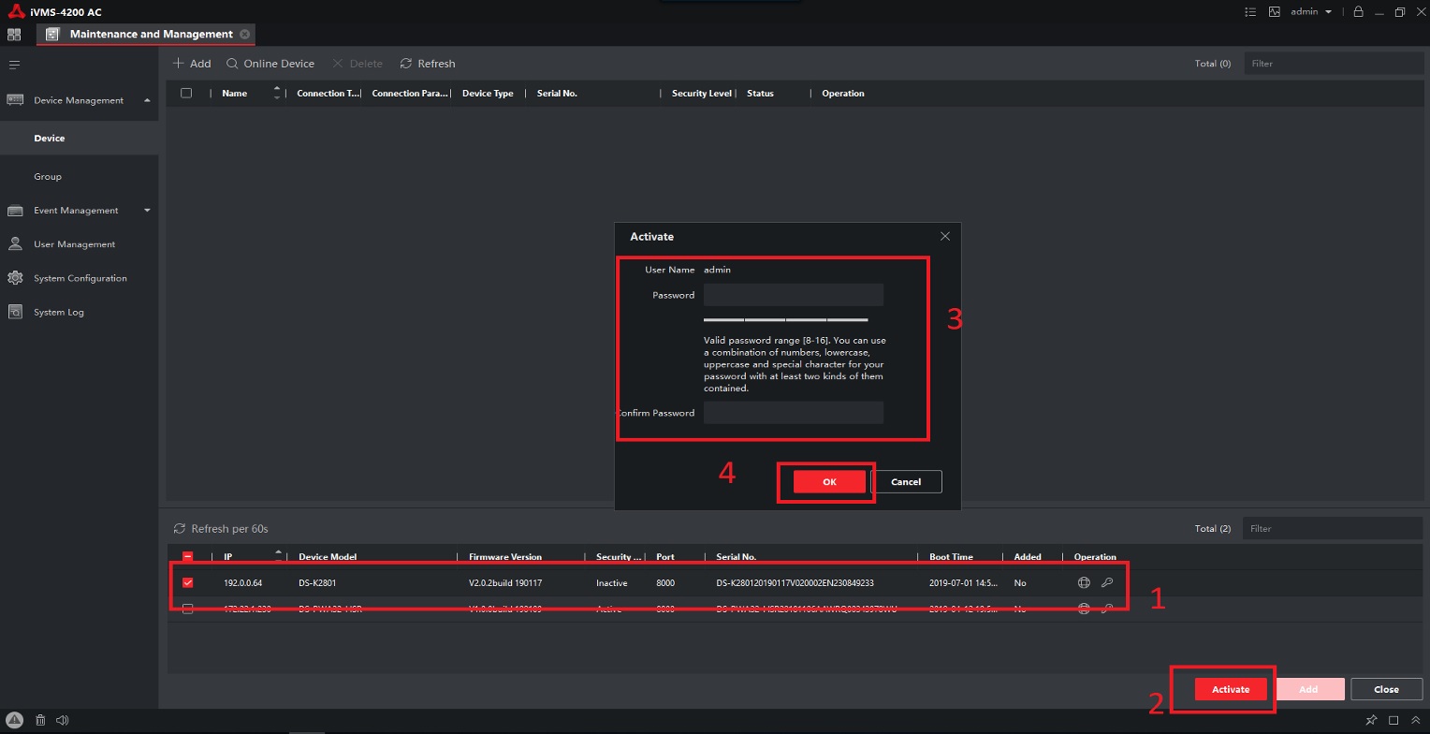Toggle the speaker audio icon
The image size is (1430, 734).
63,720
